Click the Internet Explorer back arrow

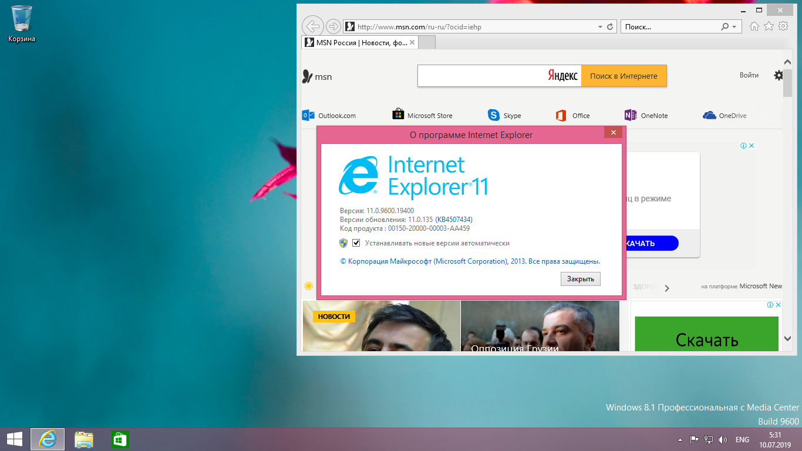tap(312, 26)
